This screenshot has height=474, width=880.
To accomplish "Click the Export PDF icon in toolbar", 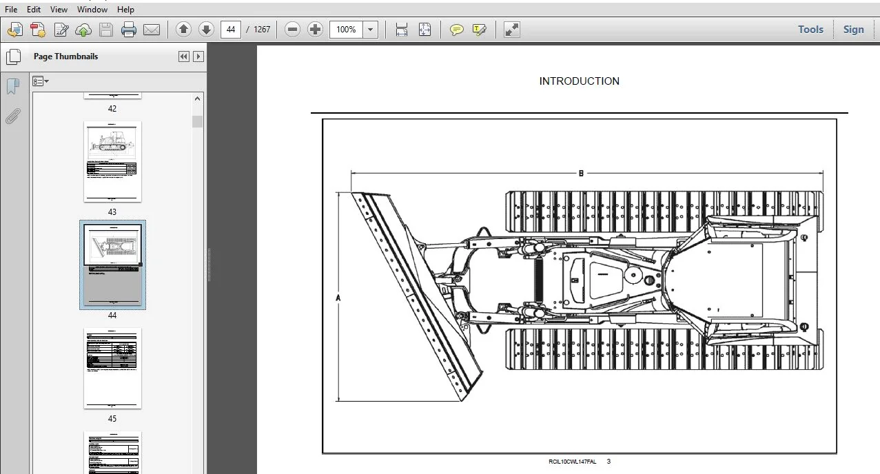I will pos(38,30).
